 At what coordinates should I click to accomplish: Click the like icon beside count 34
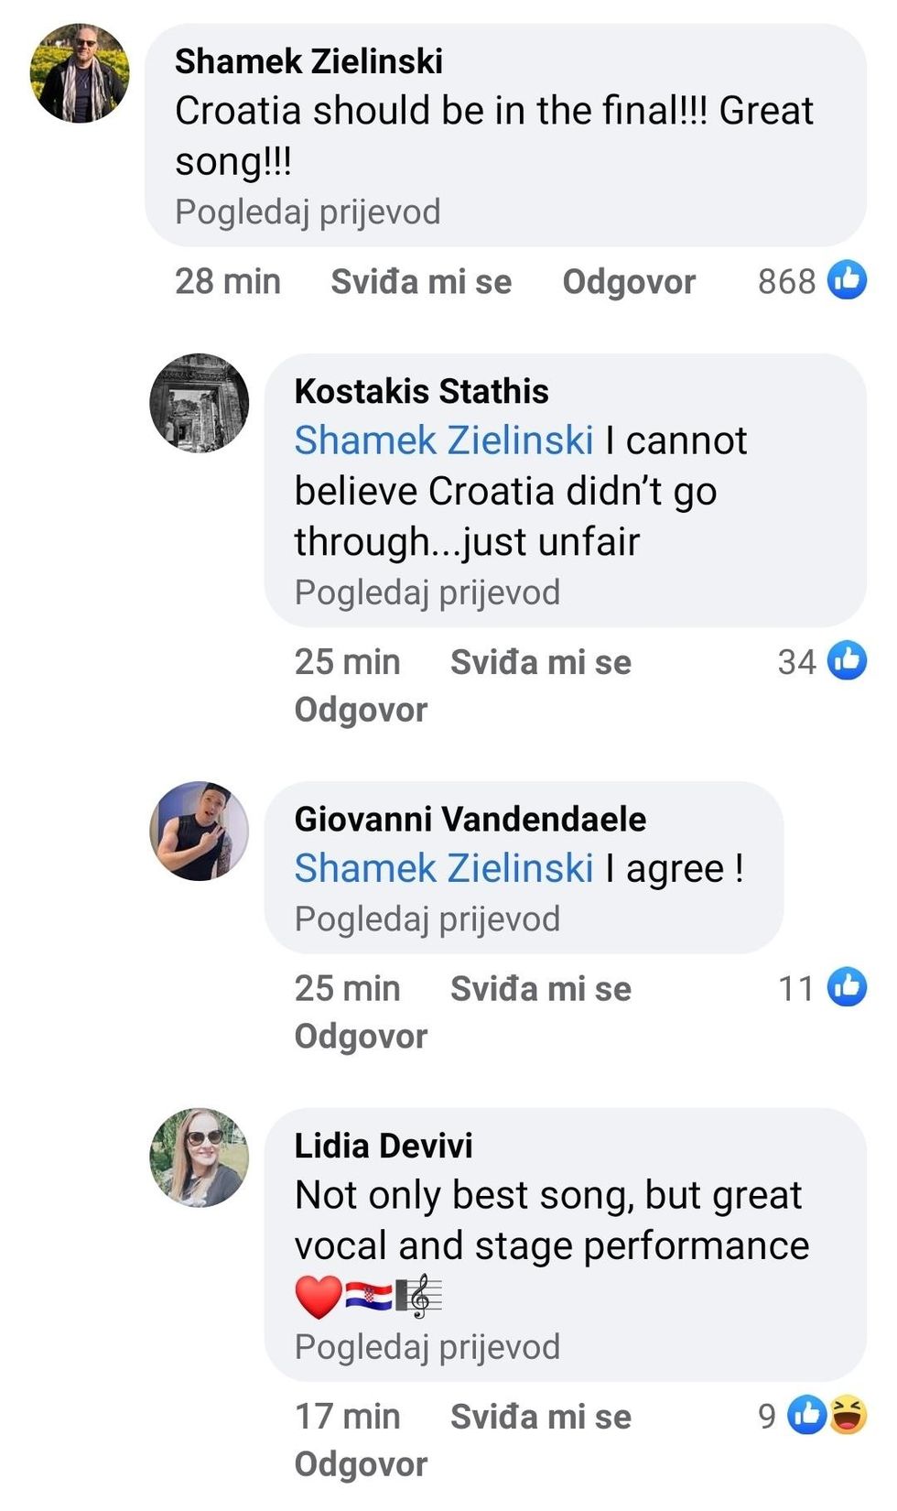pos(847,660)
